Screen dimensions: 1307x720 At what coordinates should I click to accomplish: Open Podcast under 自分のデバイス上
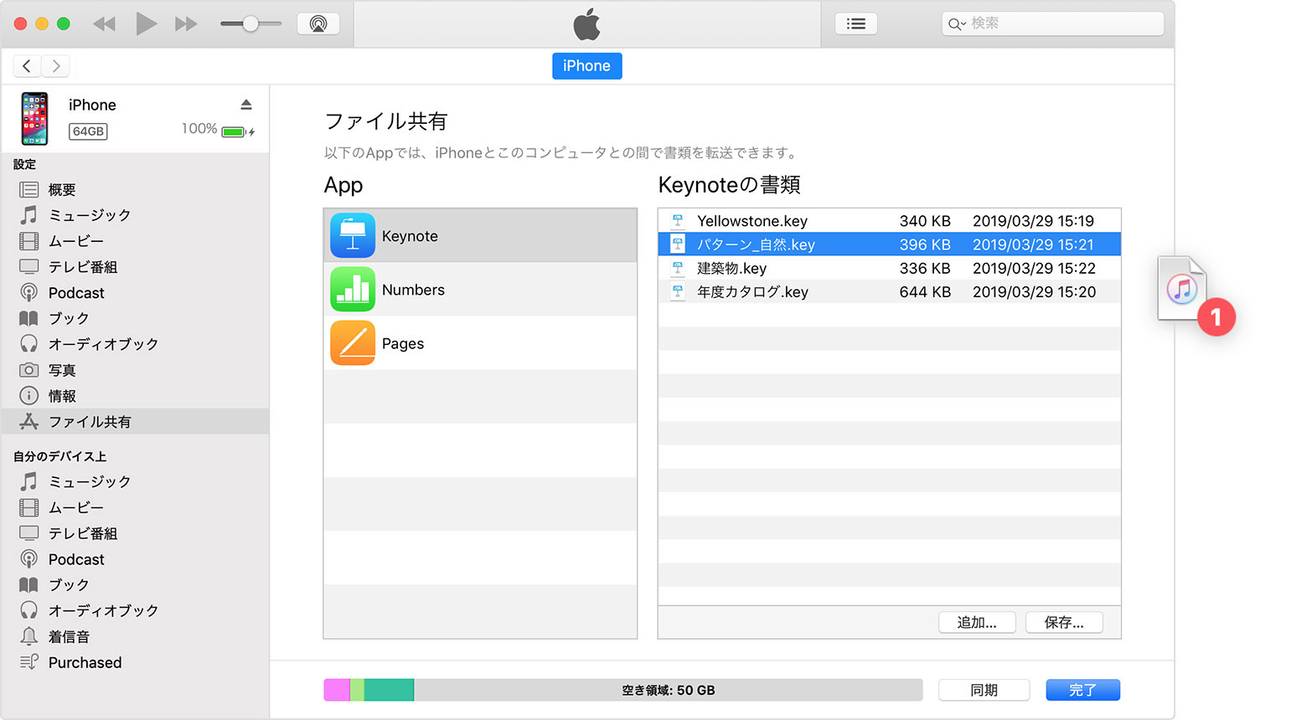pyautogui.click(x=135, y=559)
